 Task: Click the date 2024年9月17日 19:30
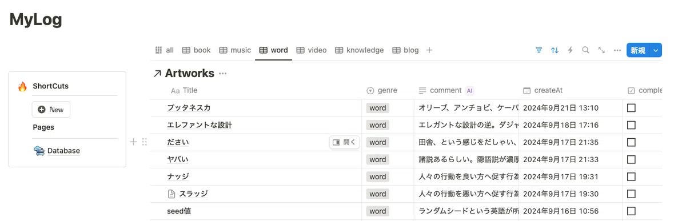(x=561, y=194)
